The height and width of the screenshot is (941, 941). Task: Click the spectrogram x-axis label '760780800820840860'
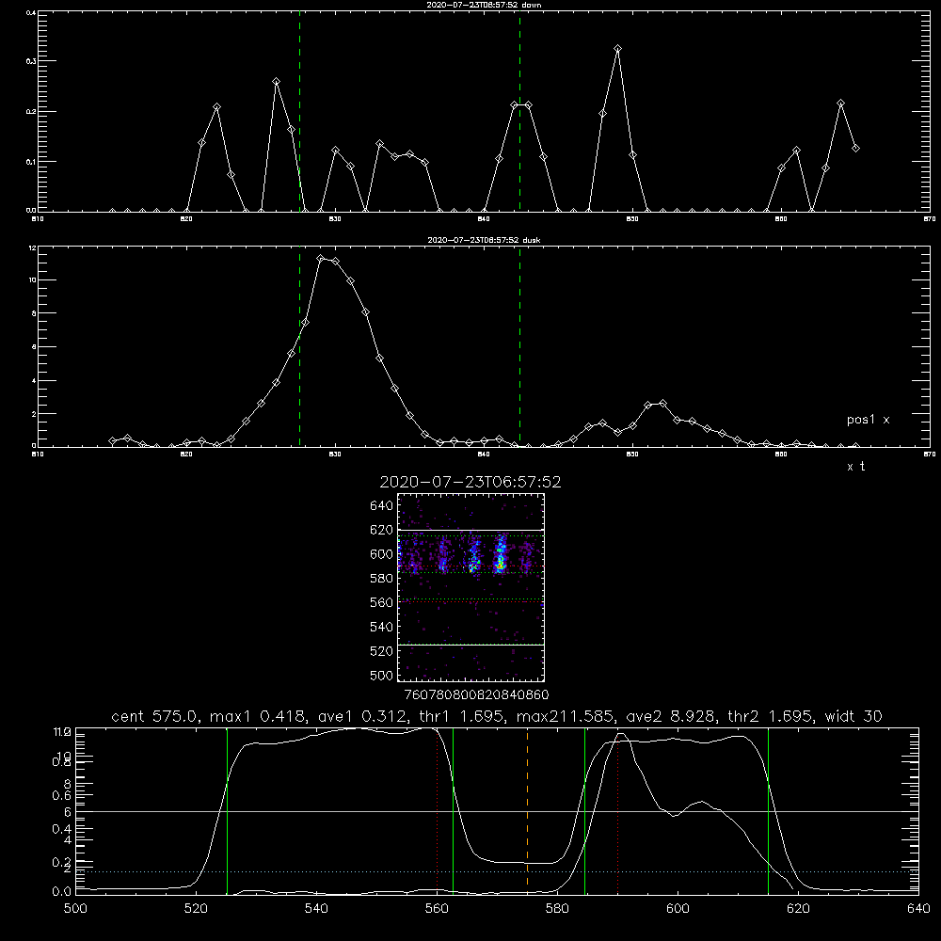click(x=477, y=695)
